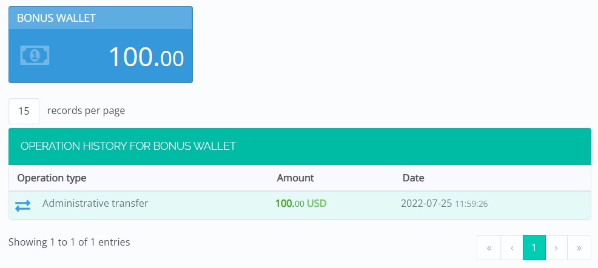Select page 1 in pagination
598x268 pixels.
534,247
